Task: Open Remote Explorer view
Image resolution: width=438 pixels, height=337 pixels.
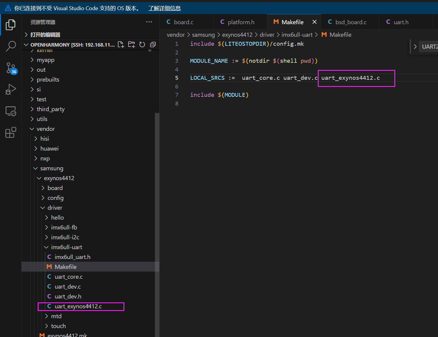Action: (11, 111)
